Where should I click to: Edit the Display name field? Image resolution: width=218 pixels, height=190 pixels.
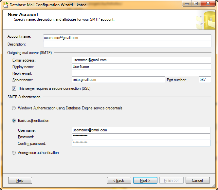[141, 66]
